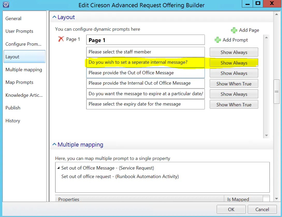Click the red X delete icon for Page 1
Image resolution: width=282 pixels, height=217 pixels.
61,39
